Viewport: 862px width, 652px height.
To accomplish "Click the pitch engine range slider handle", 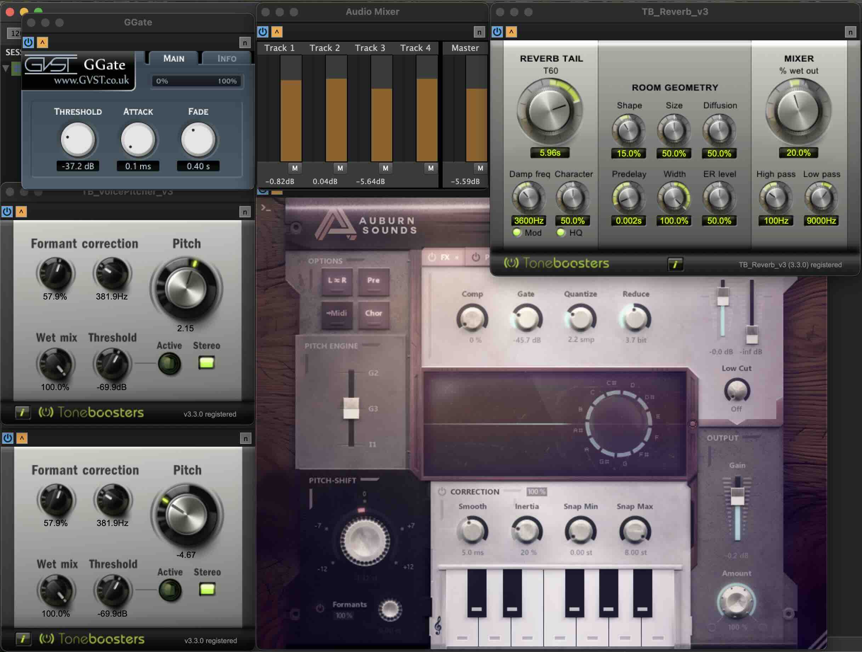I will click(351, 408).
